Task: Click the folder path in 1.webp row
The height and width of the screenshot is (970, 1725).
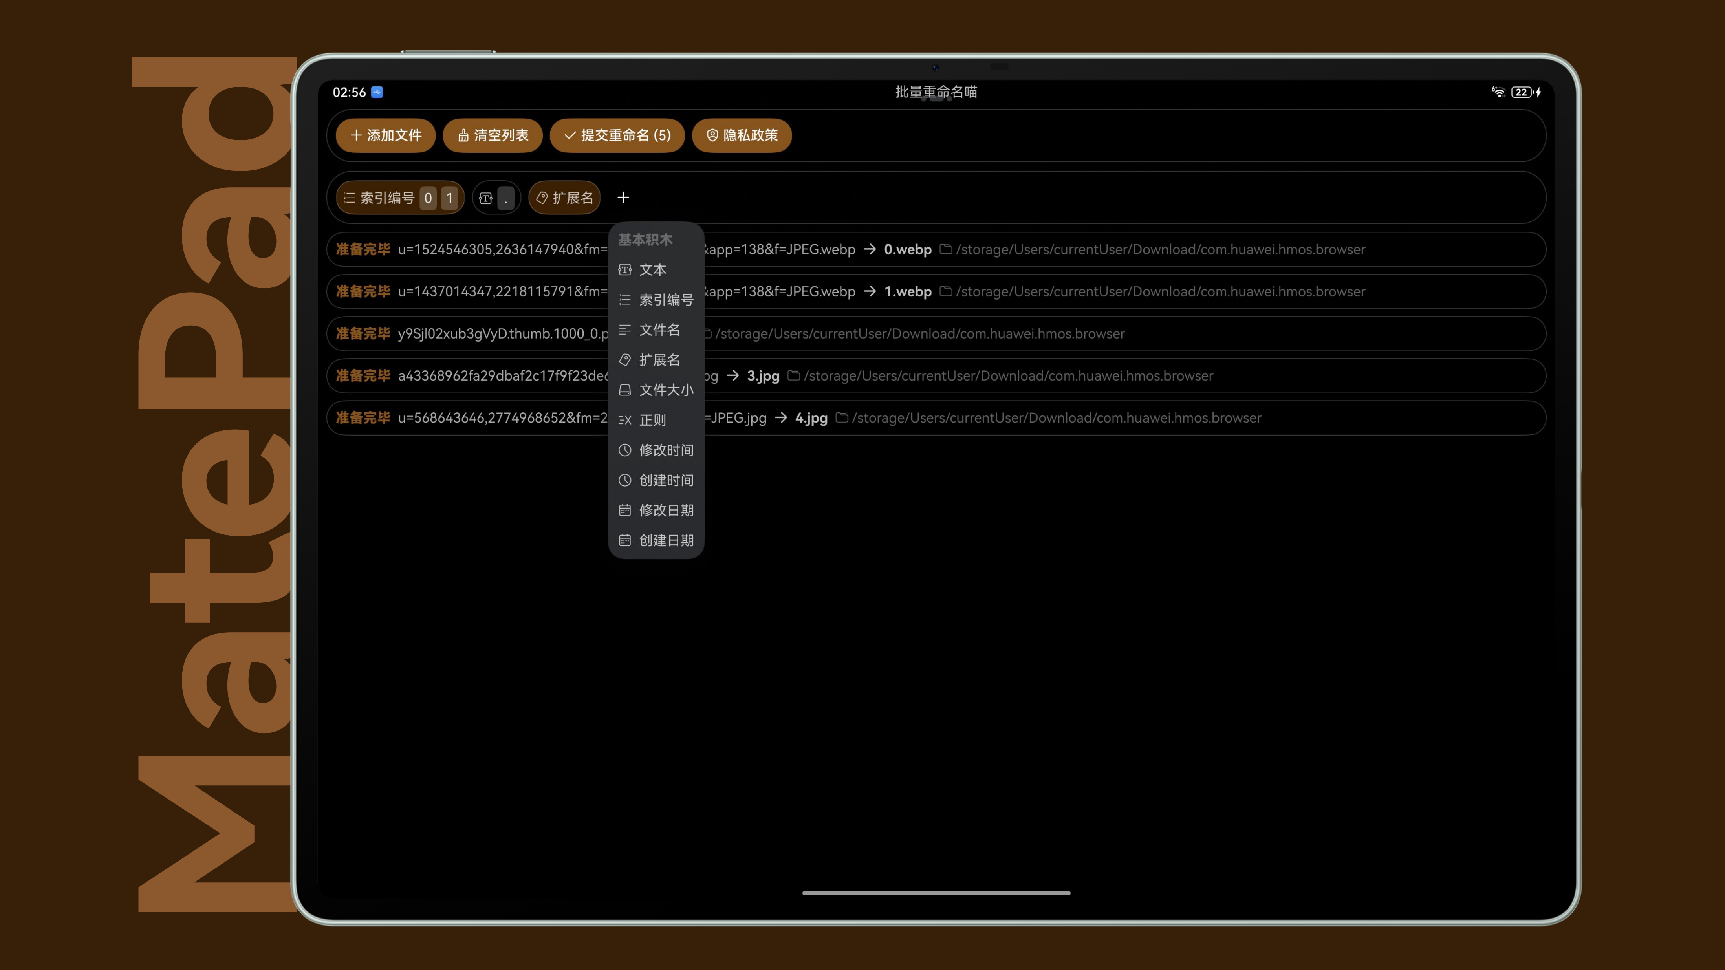Action: click(x=1161, y=292)
